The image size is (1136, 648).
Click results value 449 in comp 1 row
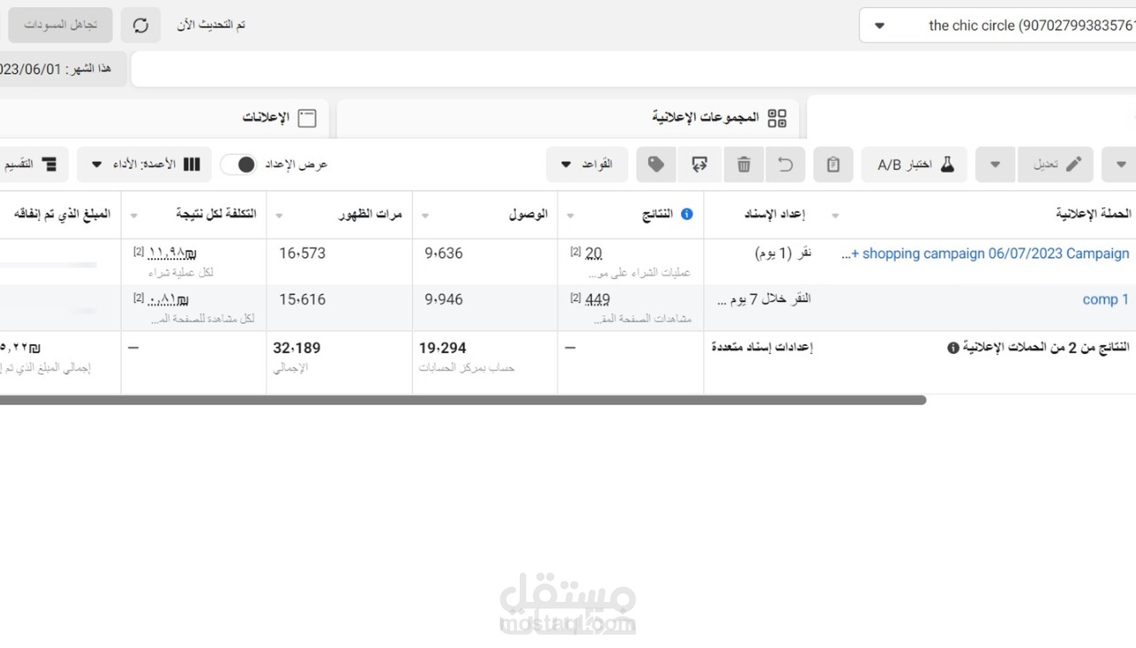pyautogui.click(x=597, y=299)
